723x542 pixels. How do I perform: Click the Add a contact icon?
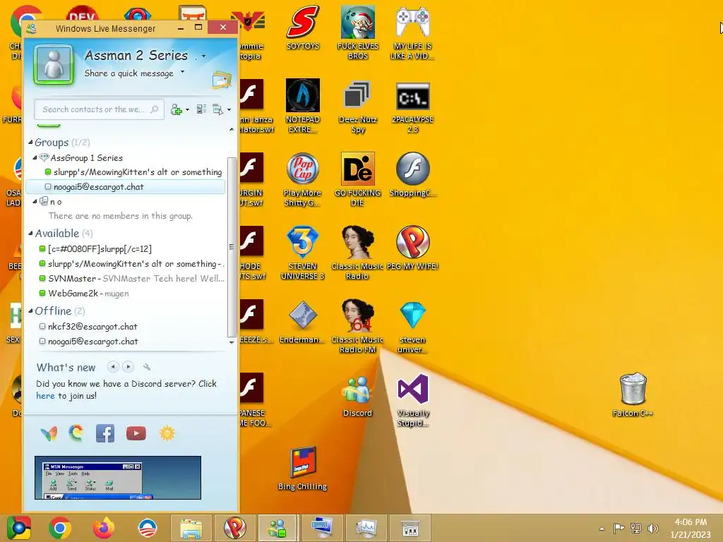(x=176, y=109)
